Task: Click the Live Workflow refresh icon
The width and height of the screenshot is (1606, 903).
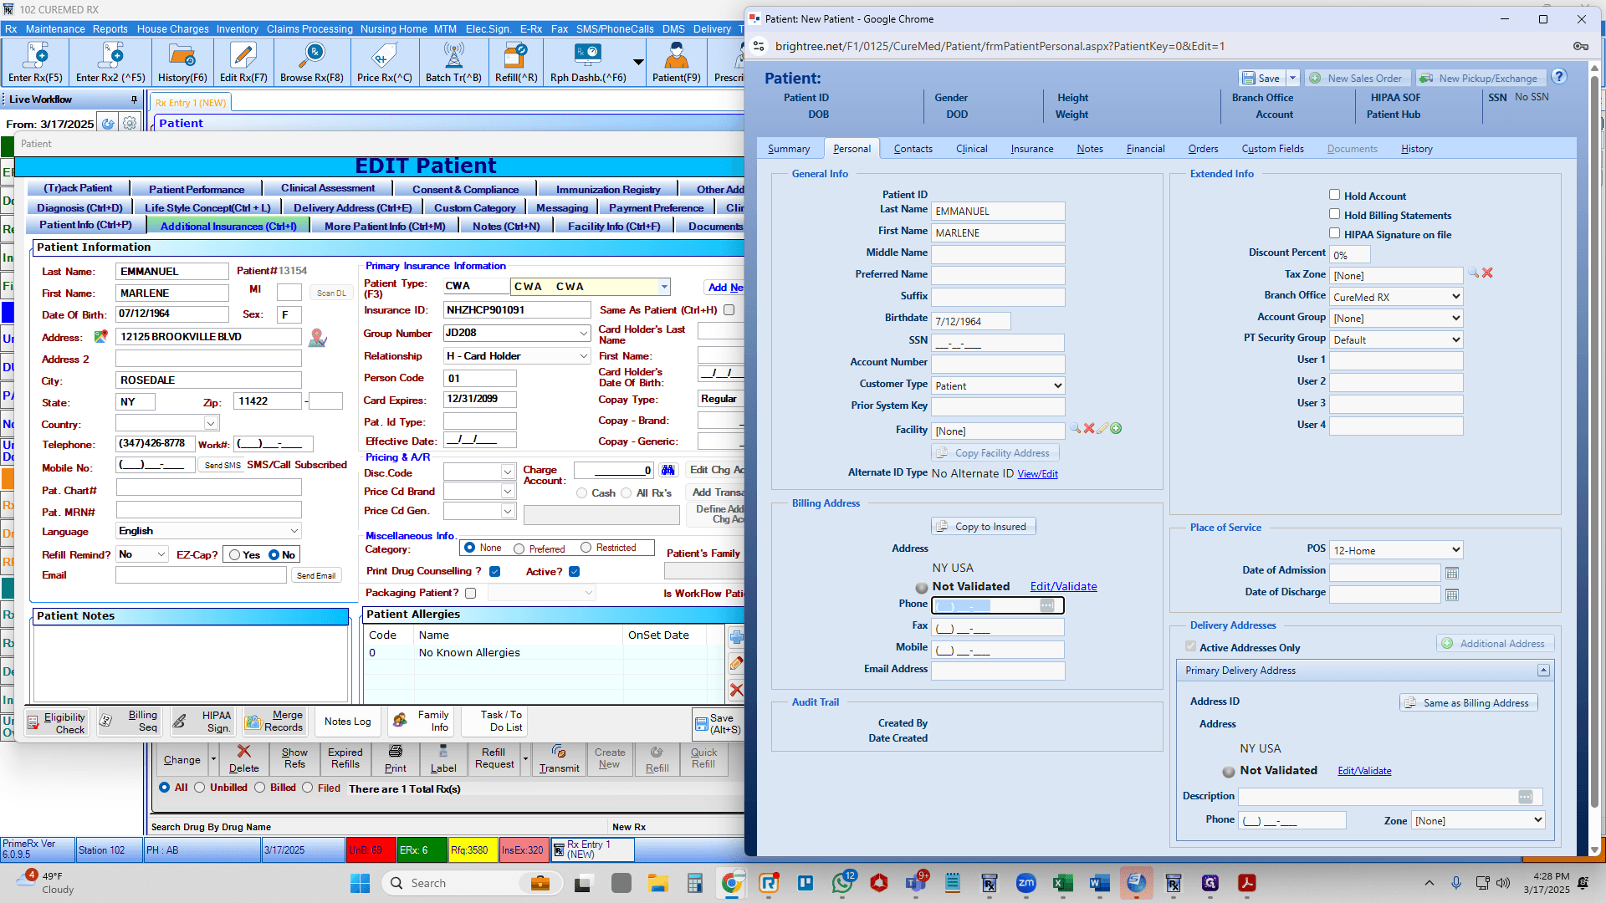Action: pyautogui.click(x=108, y=124)
